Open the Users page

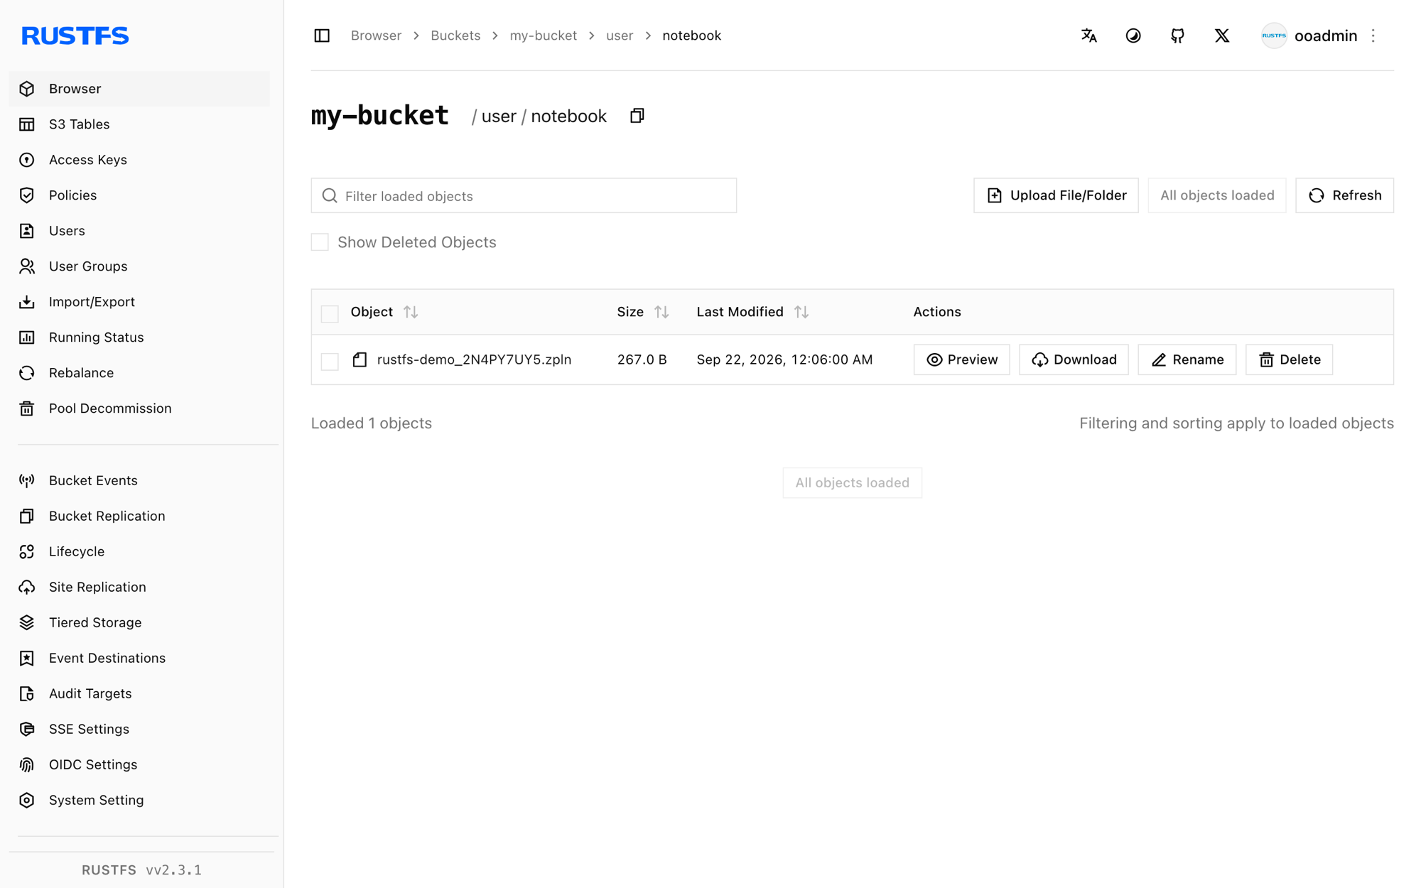[x=139, y=231]
